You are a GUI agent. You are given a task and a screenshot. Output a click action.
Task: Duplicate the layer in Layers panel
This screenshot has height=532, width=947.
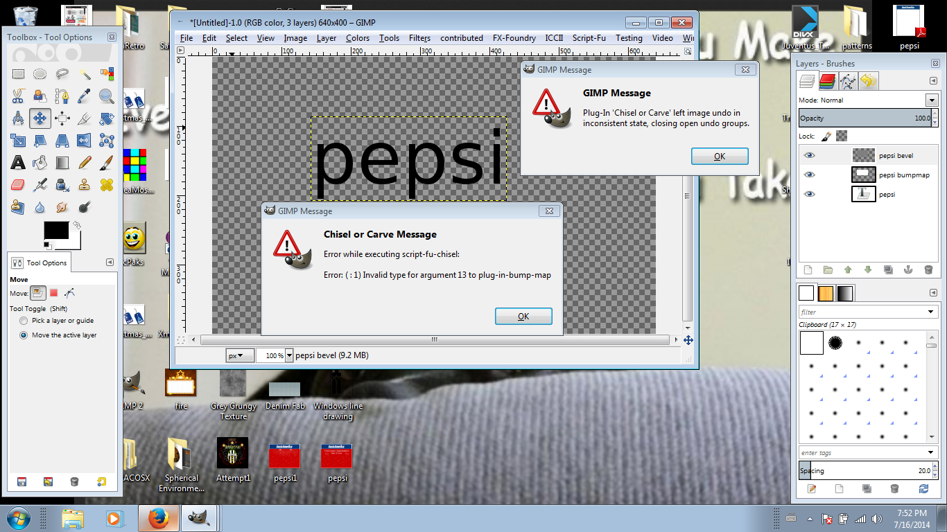coord(888,270)
